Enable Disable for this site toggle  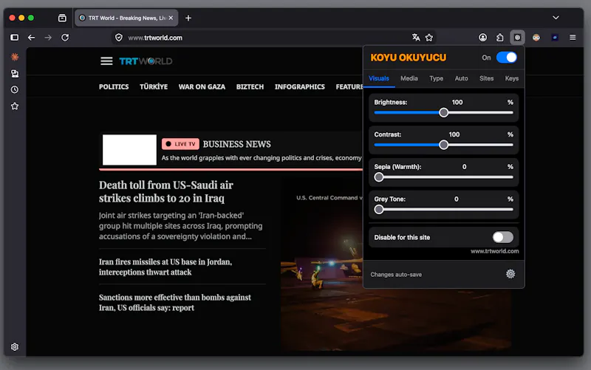(502, 237)
